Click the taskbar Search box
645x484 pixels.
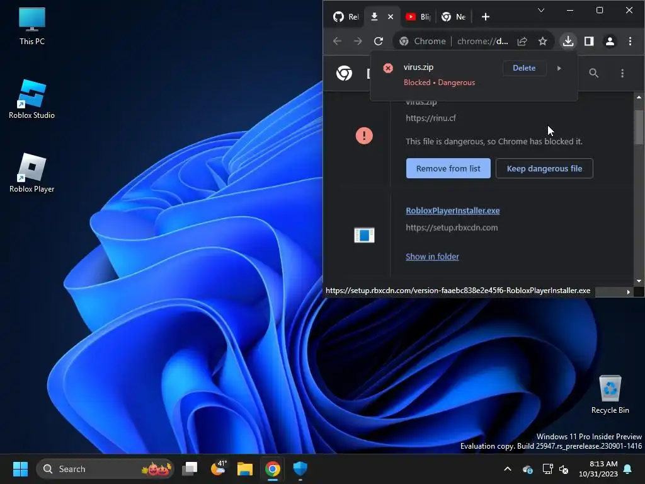pos(105,469)
